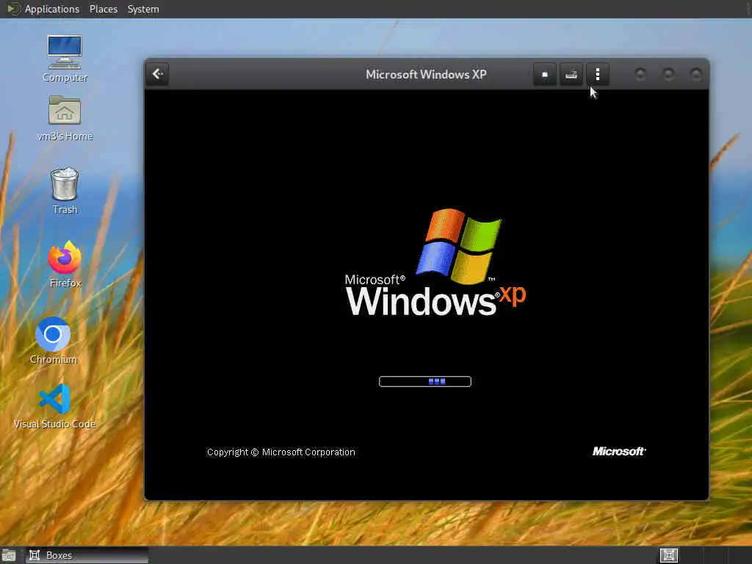Open the three-dot menu in Boxes header
This screenshot has width=752, height=564.
[x=598, y=74]
